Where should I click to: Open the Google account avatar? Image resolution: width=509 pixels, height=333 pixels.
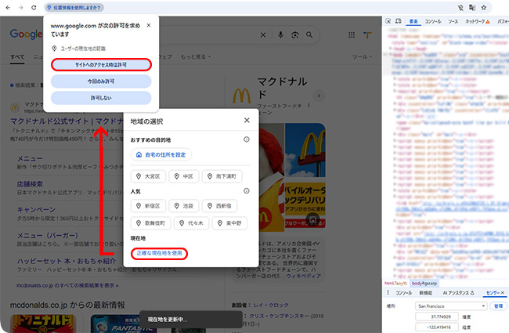(367, 34)
